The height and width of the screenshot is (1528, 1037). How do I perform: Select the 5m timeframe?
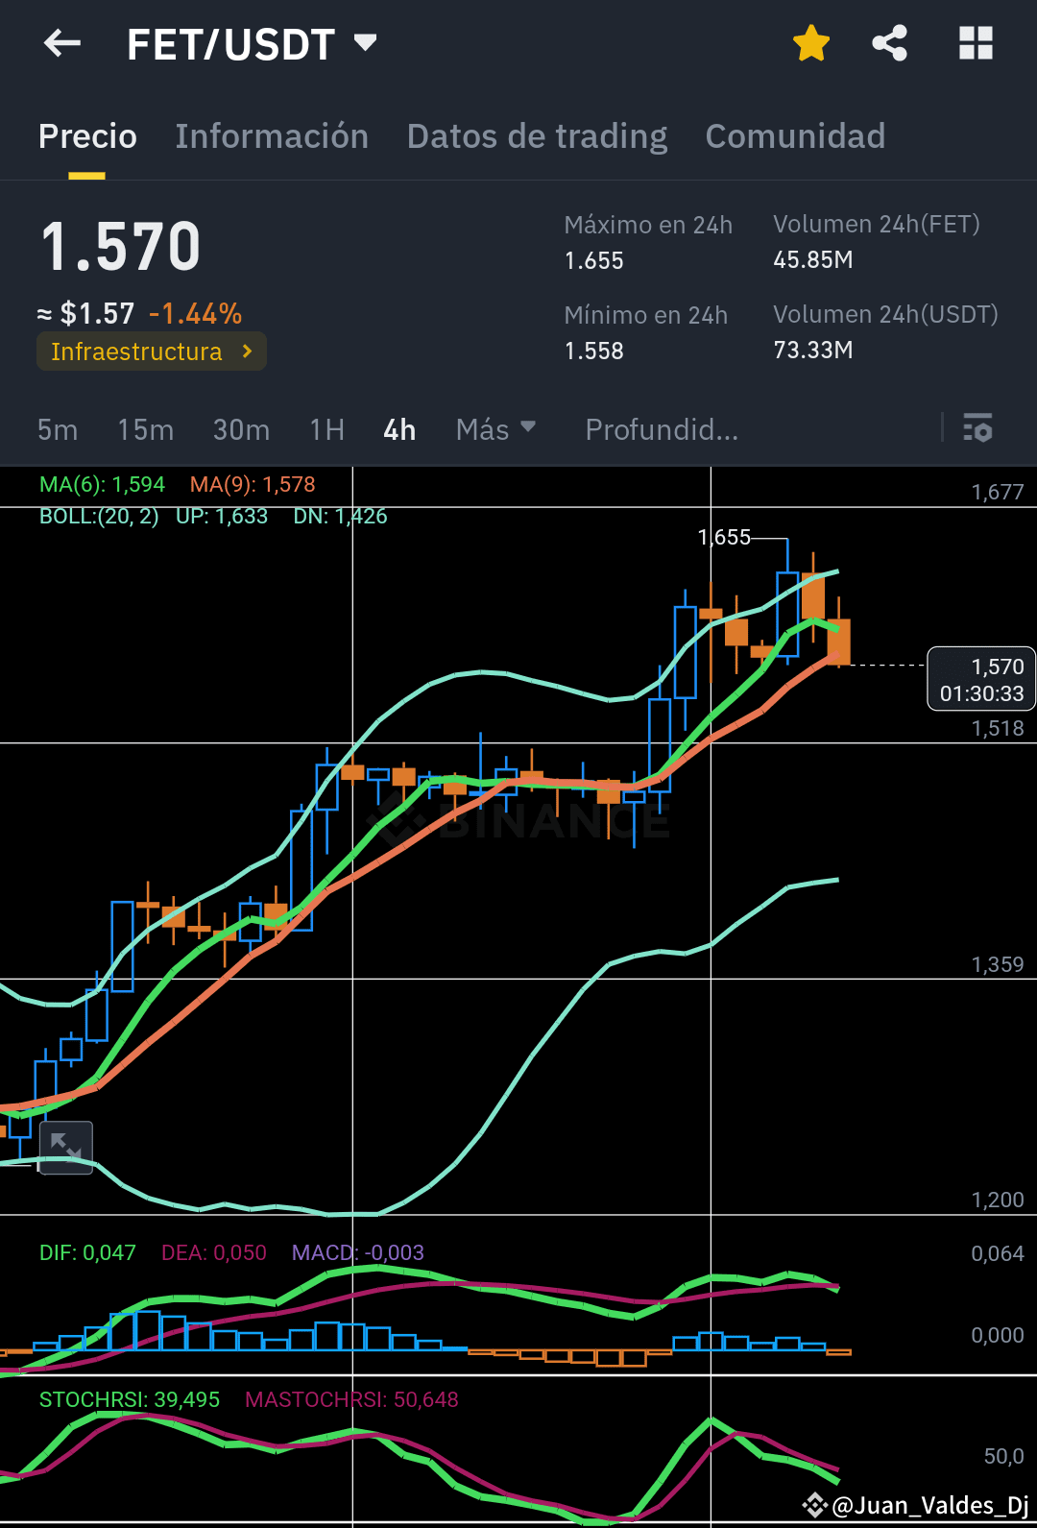click(58, 429)
